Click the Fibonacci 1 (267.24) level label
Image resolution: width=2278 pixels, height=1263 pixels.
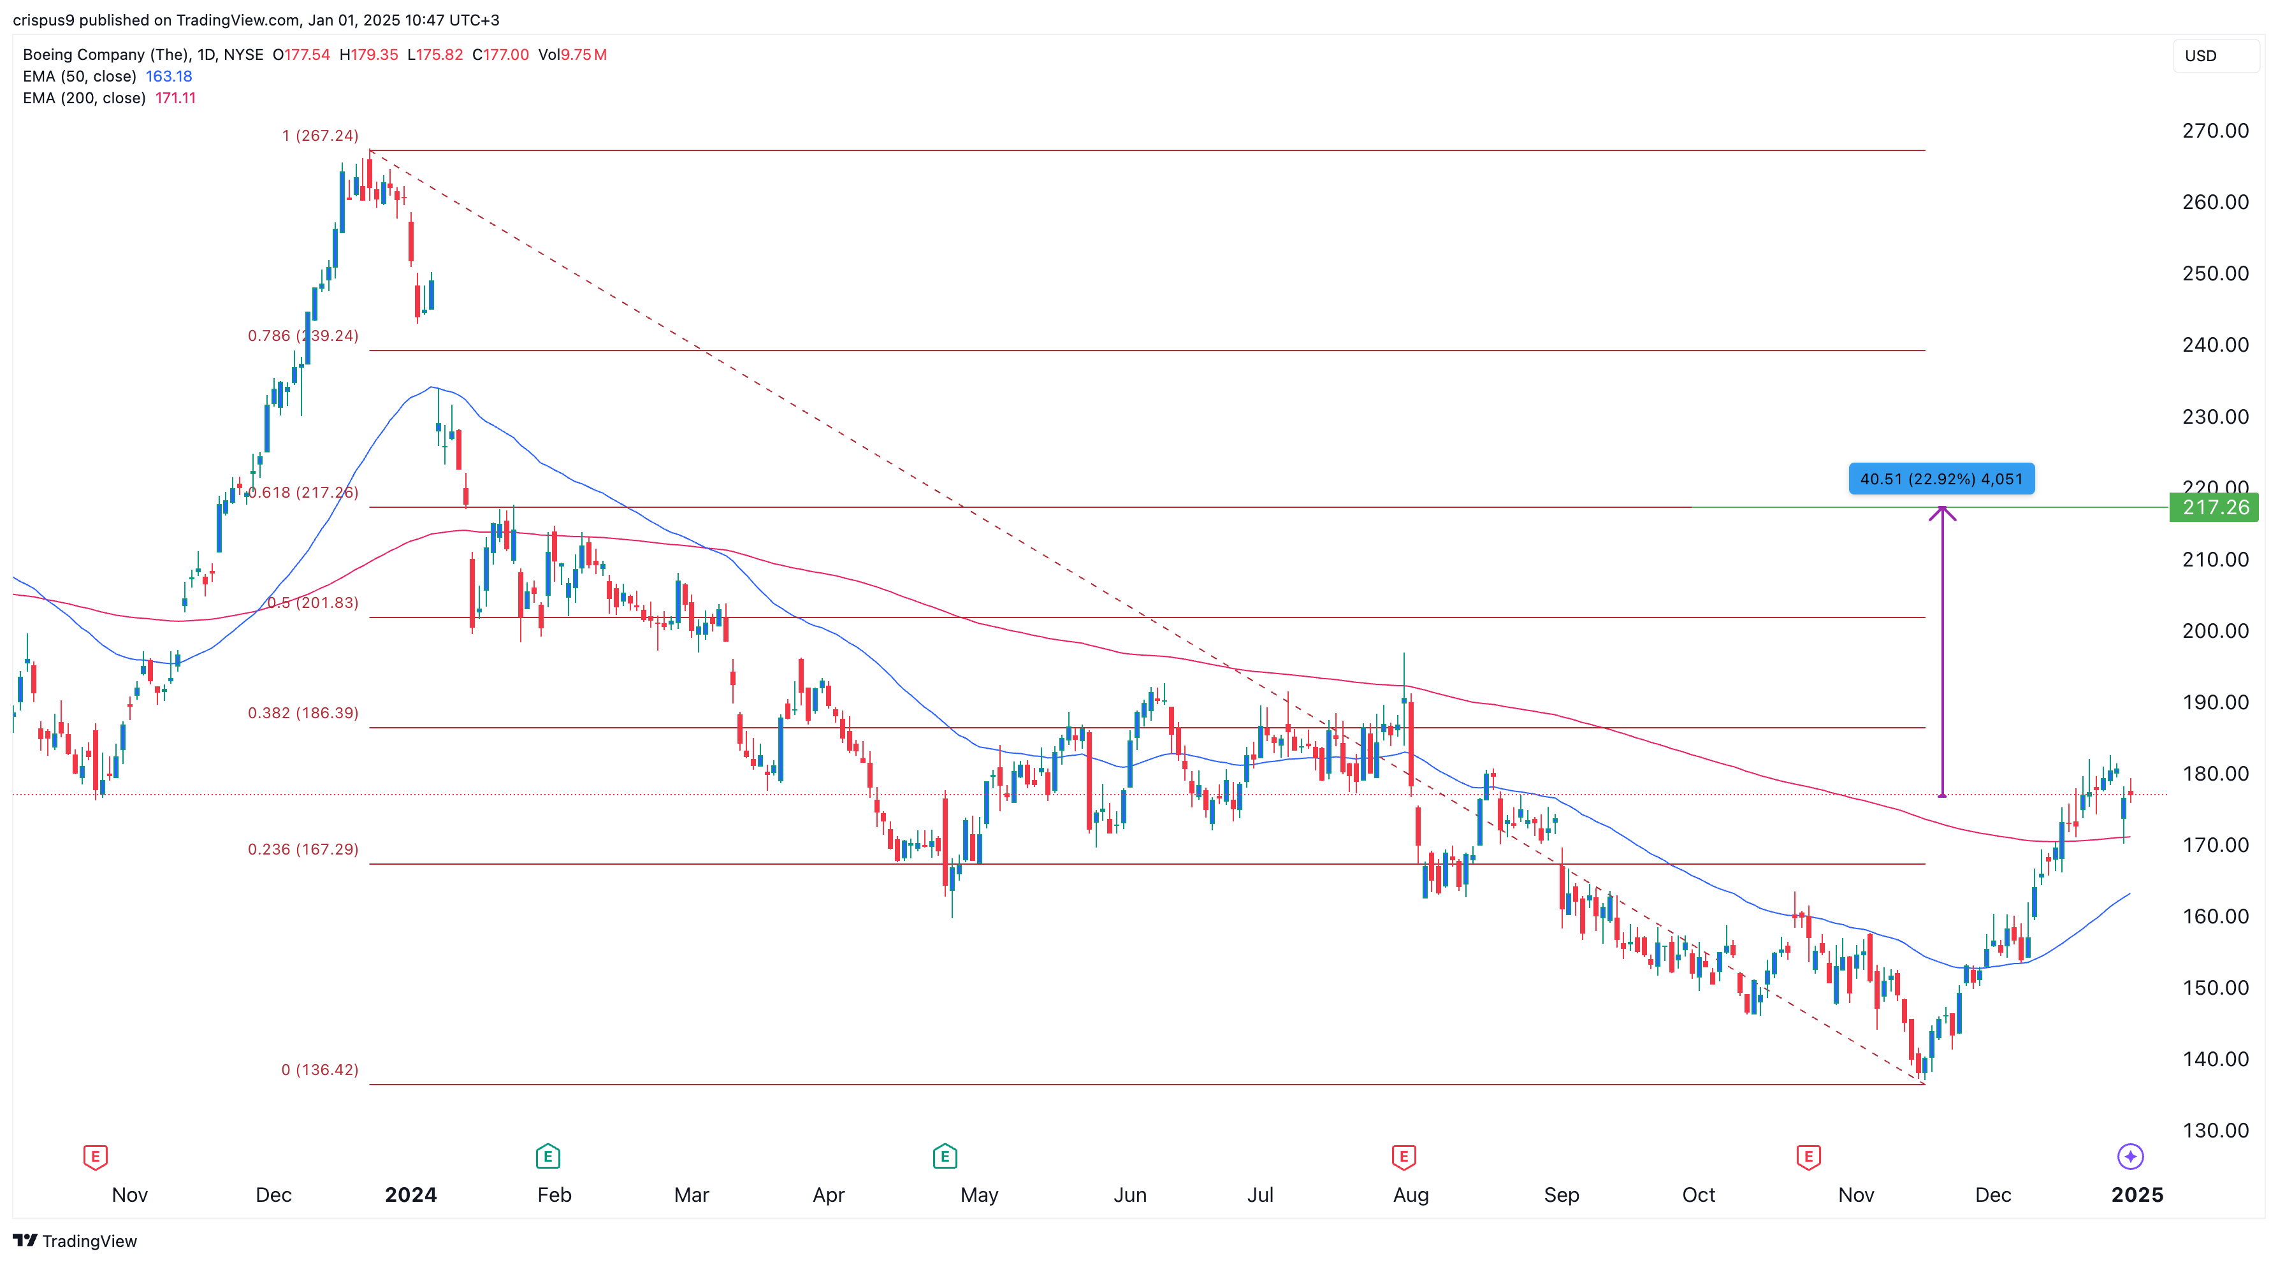tap(320, 135)
